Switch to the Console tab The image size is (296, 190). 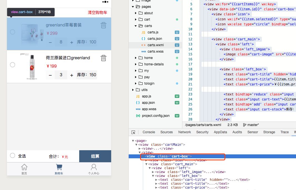coord(149,132)
